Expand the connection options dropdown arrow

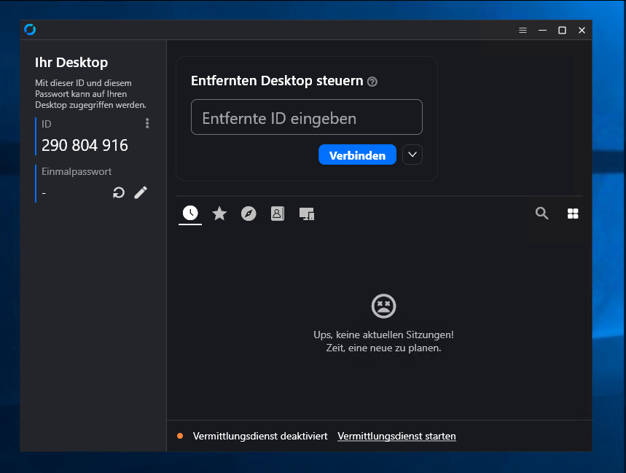point(412,155)
